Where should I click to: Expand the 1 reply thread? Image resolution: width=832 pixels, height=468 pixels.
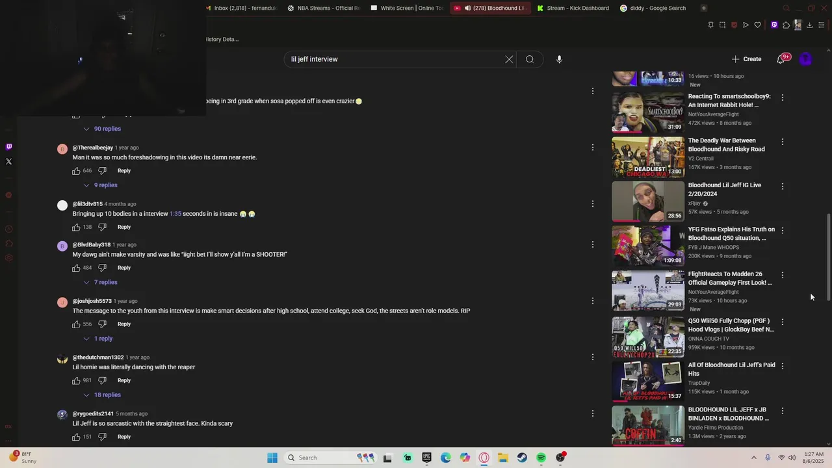97,339
